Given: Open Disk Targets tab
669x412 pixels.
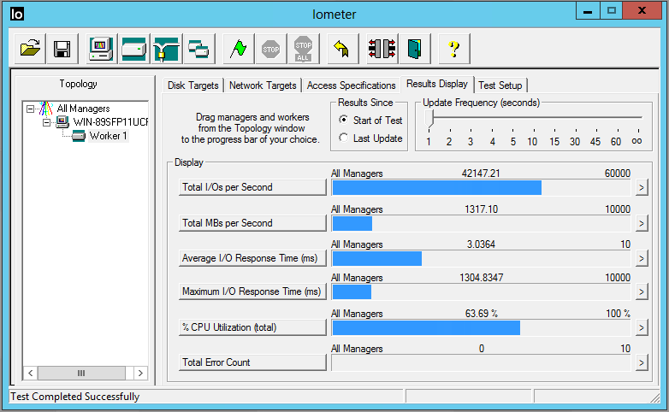Looking at the screenshot, I should coord(192,85).
